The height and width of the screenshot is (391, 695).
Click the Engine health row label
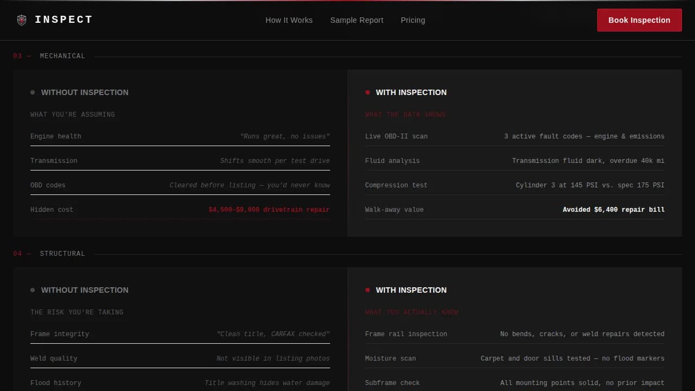tap(56, 136)
